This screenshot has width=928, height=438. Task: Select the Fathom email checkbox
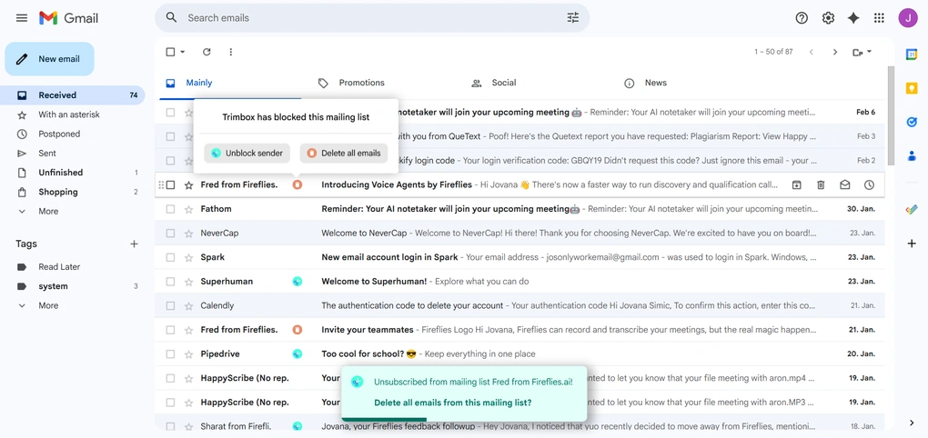coord(170,209)
